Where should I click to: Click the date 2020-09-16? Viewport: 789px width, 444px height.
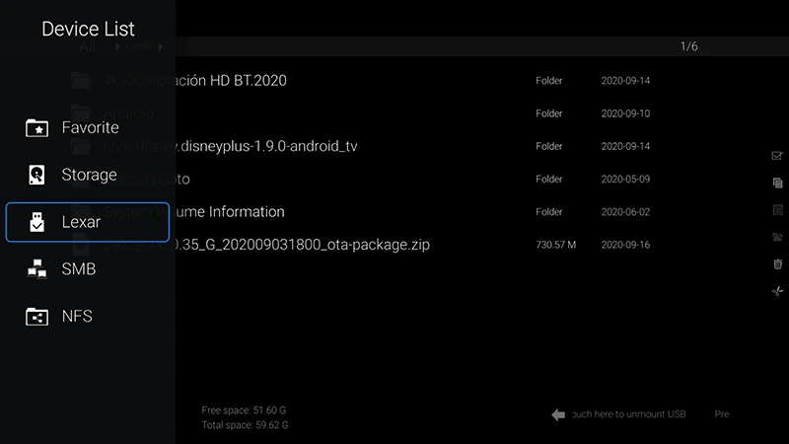(x=625, y=245)
